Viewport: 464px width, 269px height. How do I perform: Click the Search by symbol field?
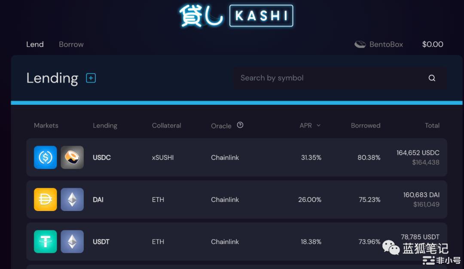(340, 78)
